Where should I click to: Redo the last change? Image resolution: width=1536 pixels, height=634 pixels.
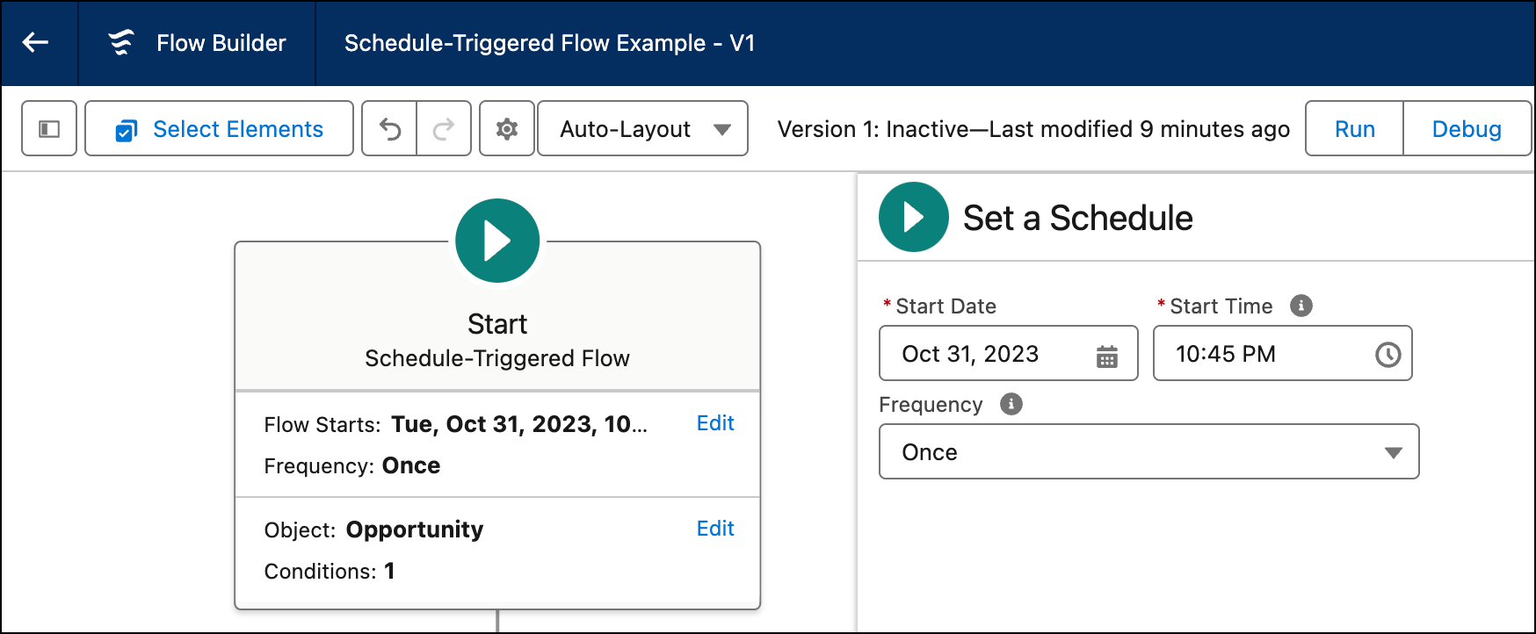[444, 129]
